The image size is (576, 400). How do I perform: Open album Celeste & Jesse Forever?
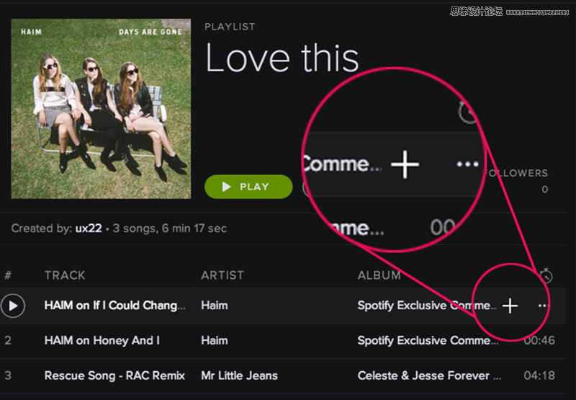click(429, 375)
